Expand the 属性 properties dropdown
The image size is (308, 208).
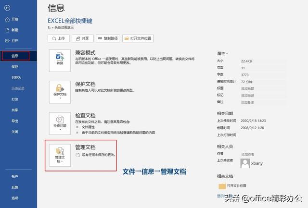point(222,53)
